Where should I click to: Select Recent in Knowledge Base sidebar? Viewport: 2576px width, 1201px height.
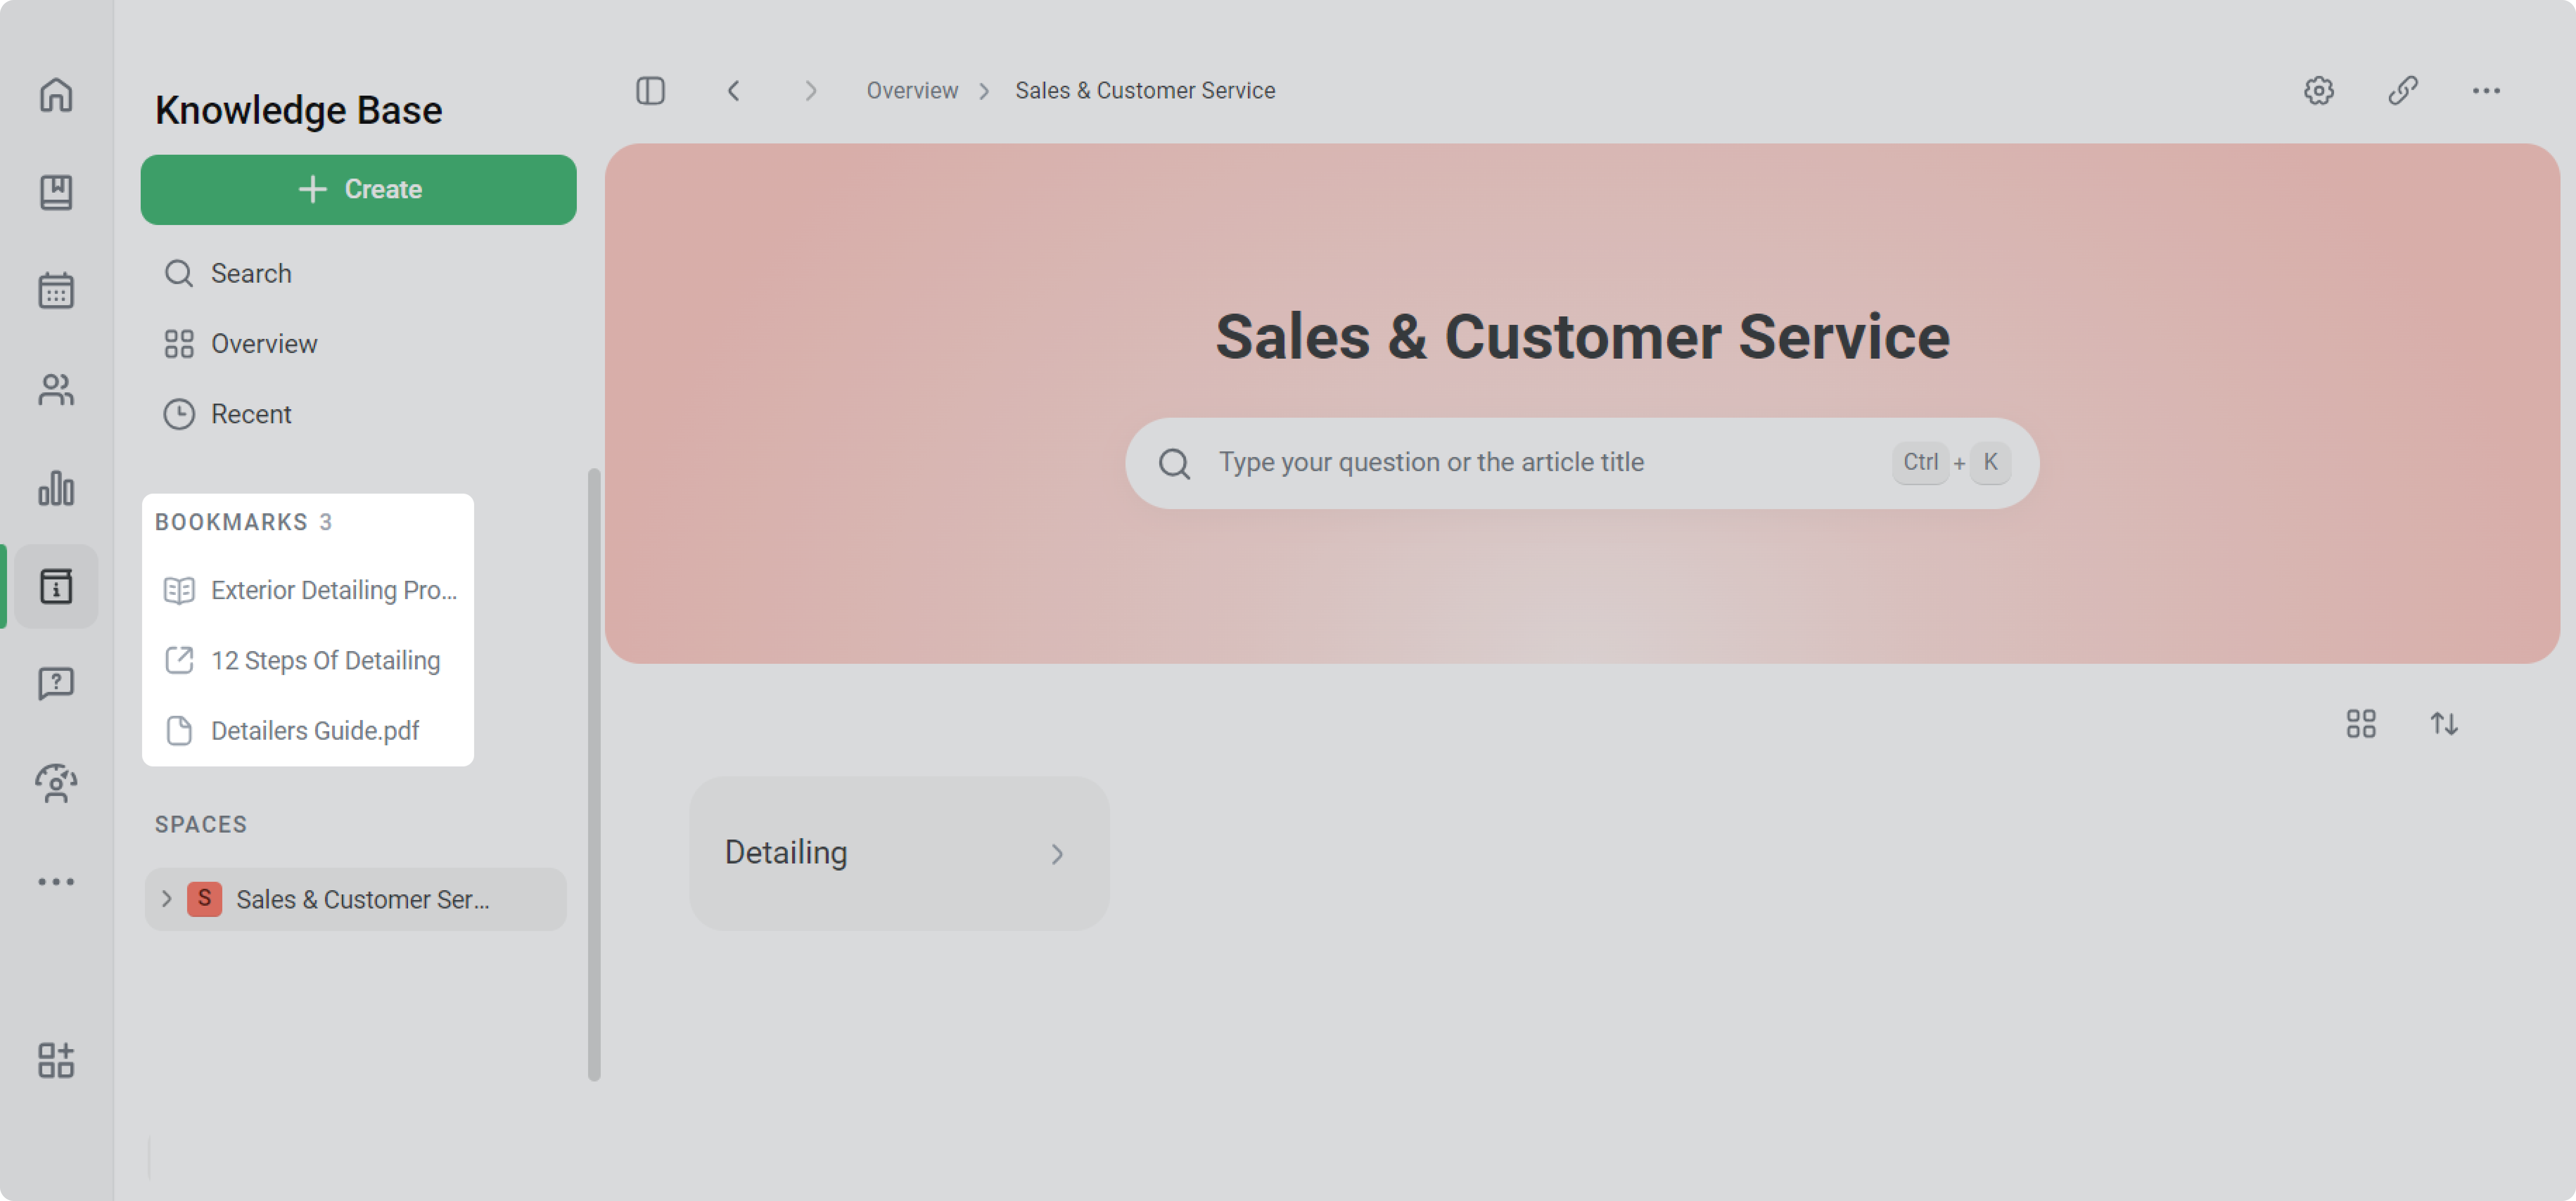[x=250, y=414]
